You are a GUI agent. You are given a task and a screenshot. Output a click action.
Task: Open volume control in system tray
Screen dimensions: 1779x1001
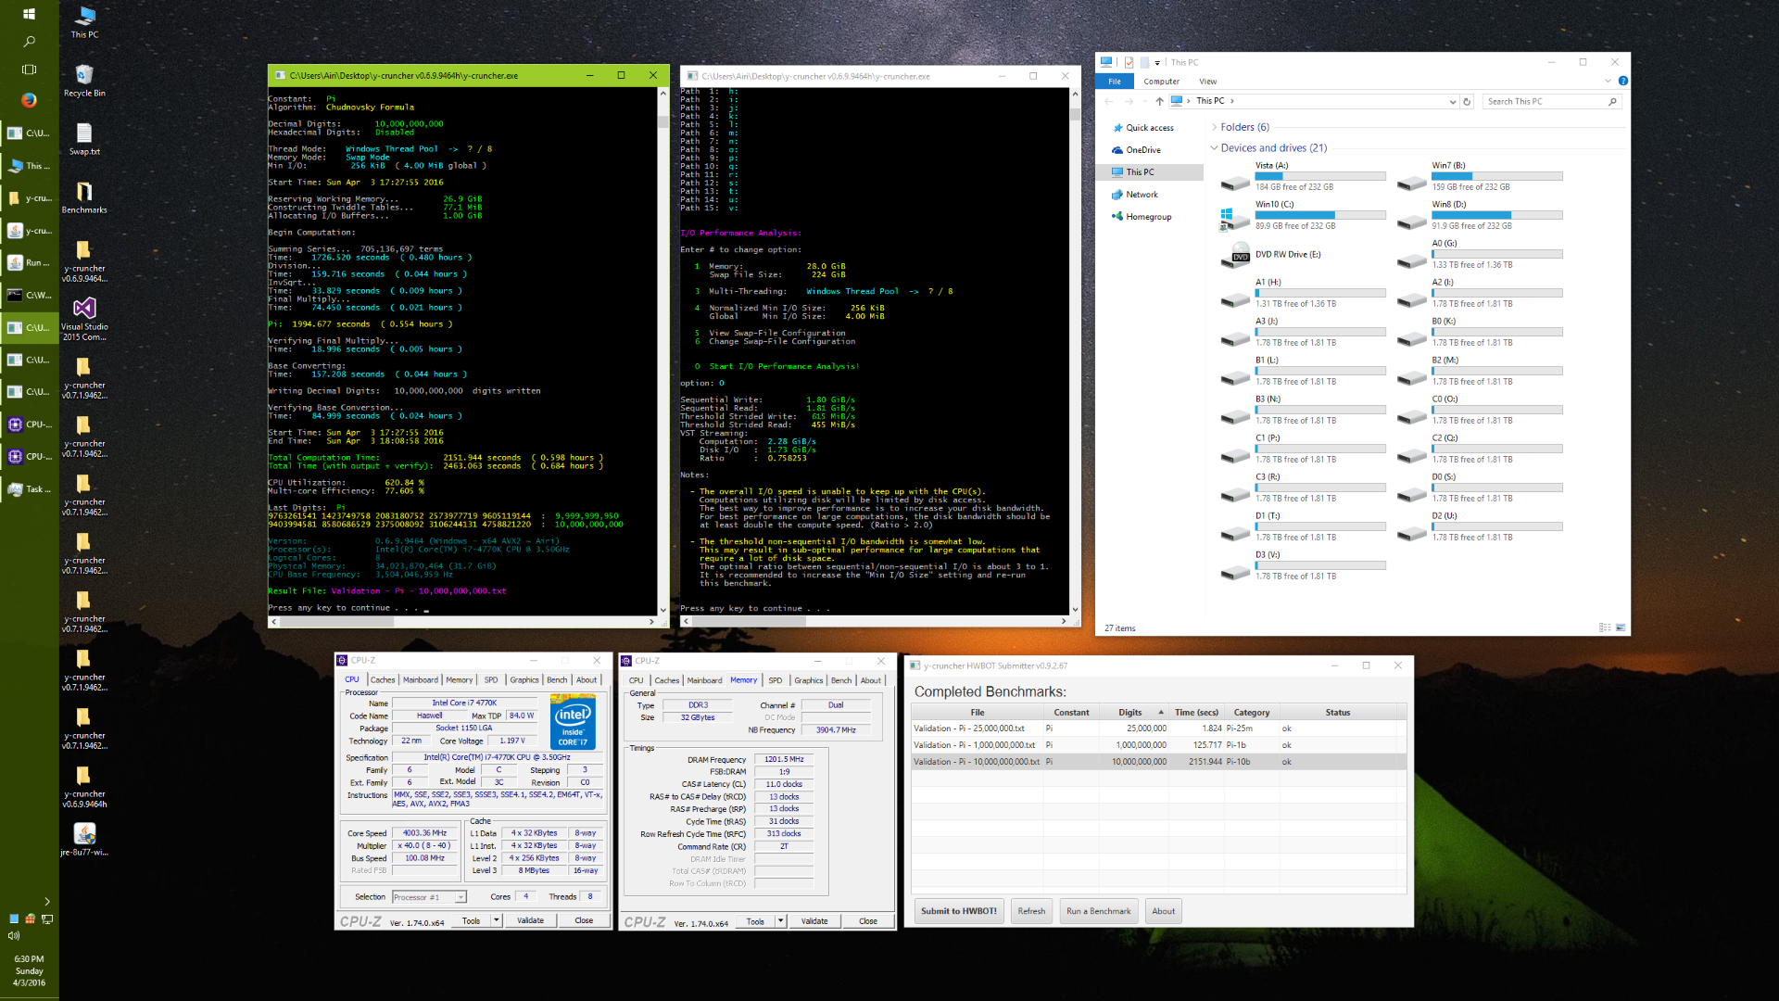[14, 935]
